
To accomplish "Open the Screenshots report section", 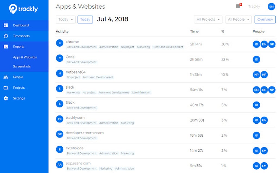I will (22, 66).
